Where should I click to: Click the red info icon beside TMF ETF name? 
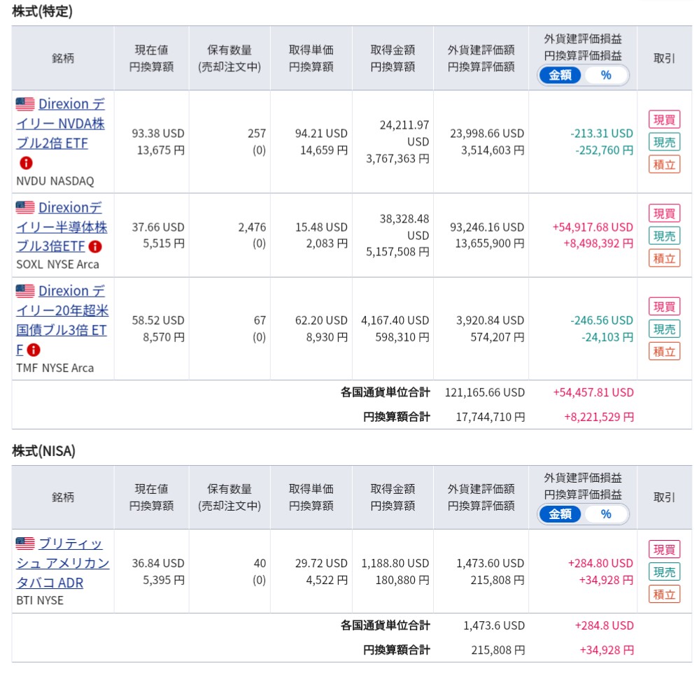pos(34,350)
